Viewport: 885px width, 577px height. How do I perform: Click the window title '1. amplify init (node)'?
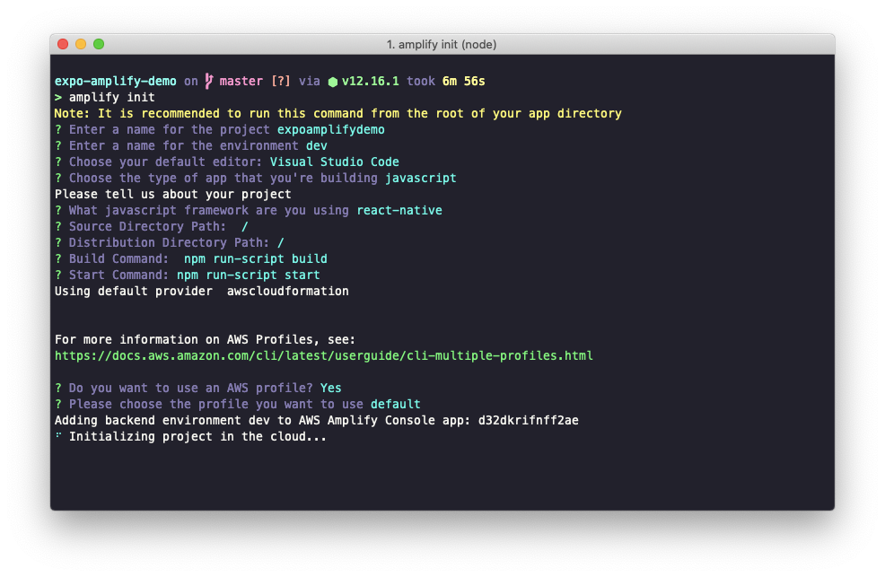pos(442,45)
